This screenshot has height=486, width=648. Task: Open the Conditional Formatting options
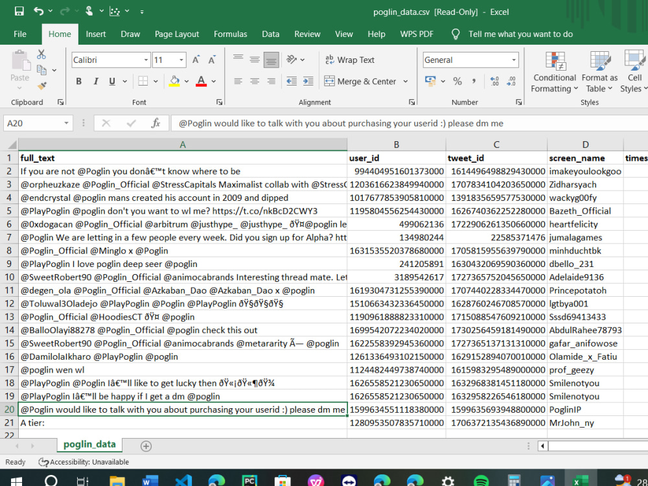(554, 70)
